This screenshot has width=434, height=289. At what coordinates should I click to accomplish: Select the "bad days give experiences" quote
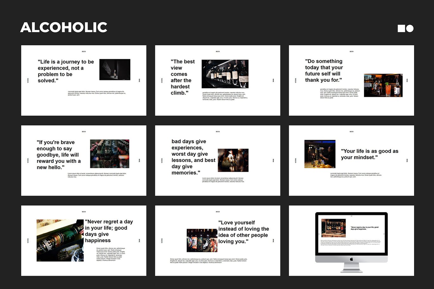click(x=193, y=157)
